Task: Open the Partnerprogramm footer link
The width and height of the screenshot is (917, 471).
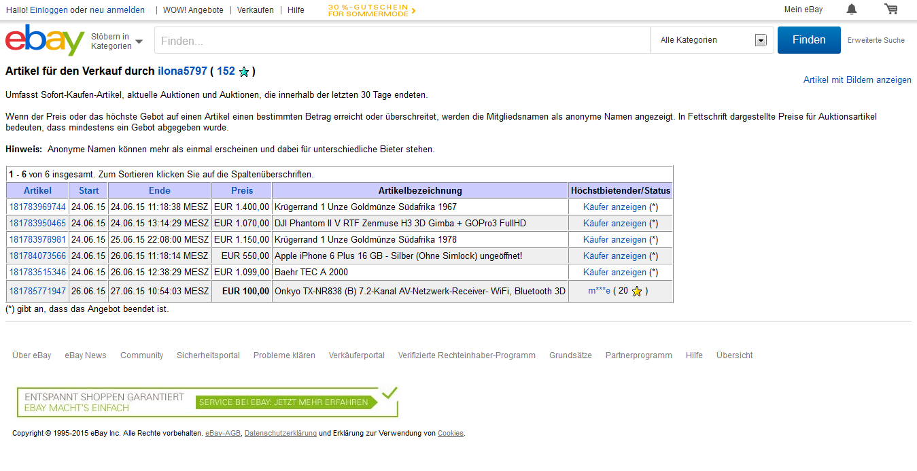Action: coord(639,355)
